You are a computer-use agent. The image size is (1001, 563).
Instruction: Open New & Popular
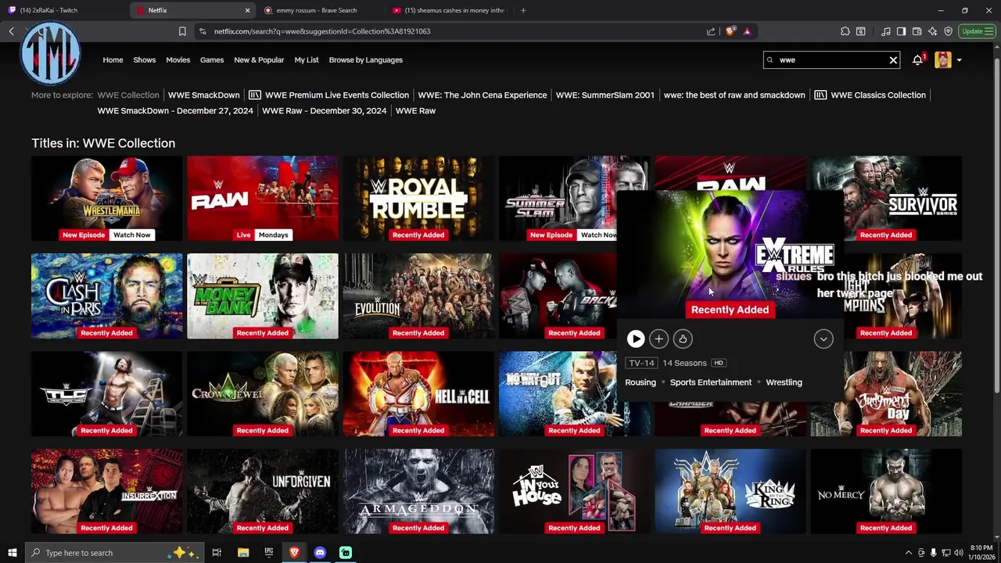click(259, 59)
